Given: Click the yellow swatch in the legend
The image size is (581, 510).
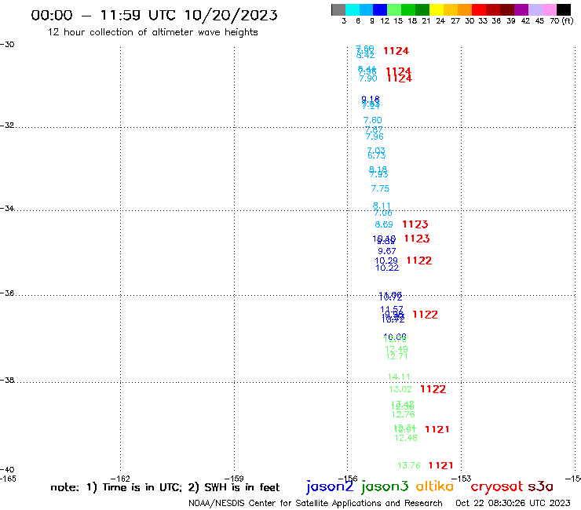Looking at the screenshot, I should pos(437,9).
